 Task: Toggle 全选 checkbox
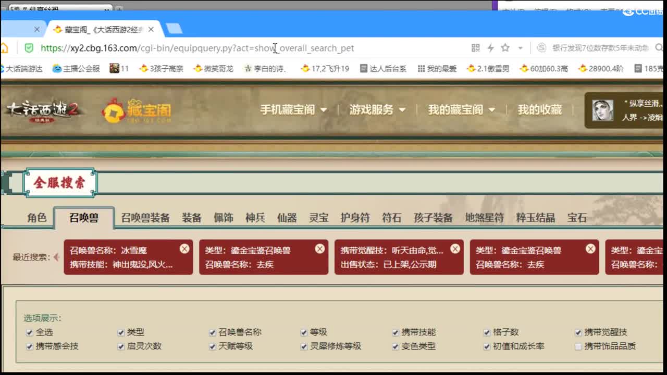pyautogui.click(x=30, y=332)
